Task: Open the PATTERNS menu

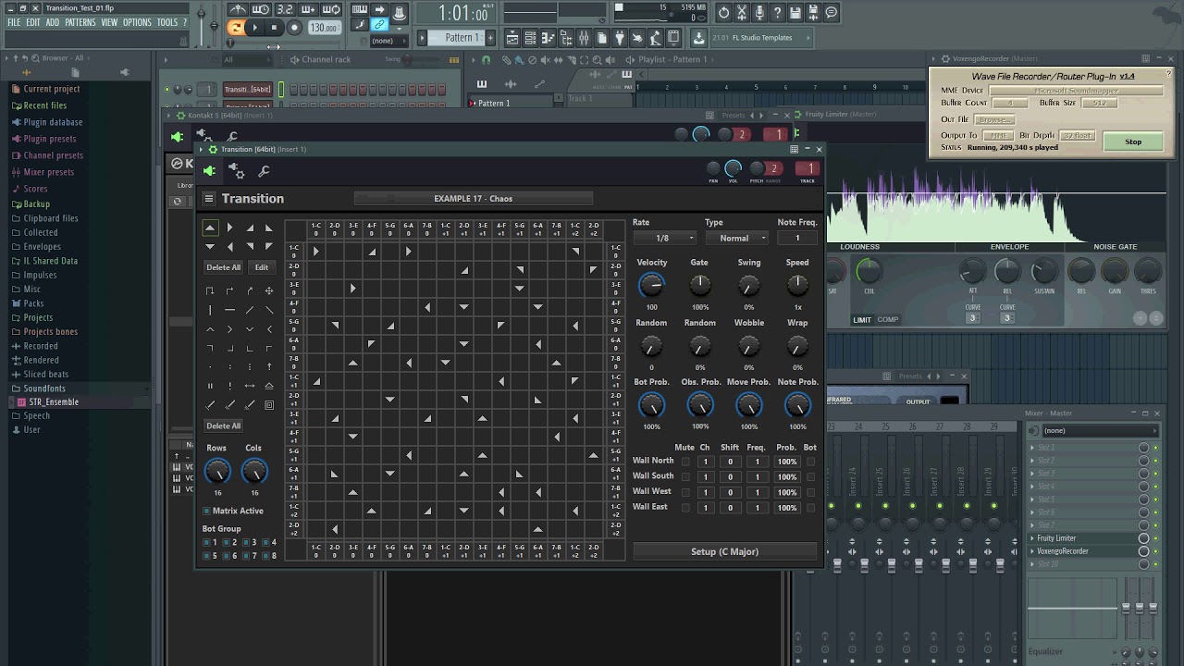Action: pos(80,22)
